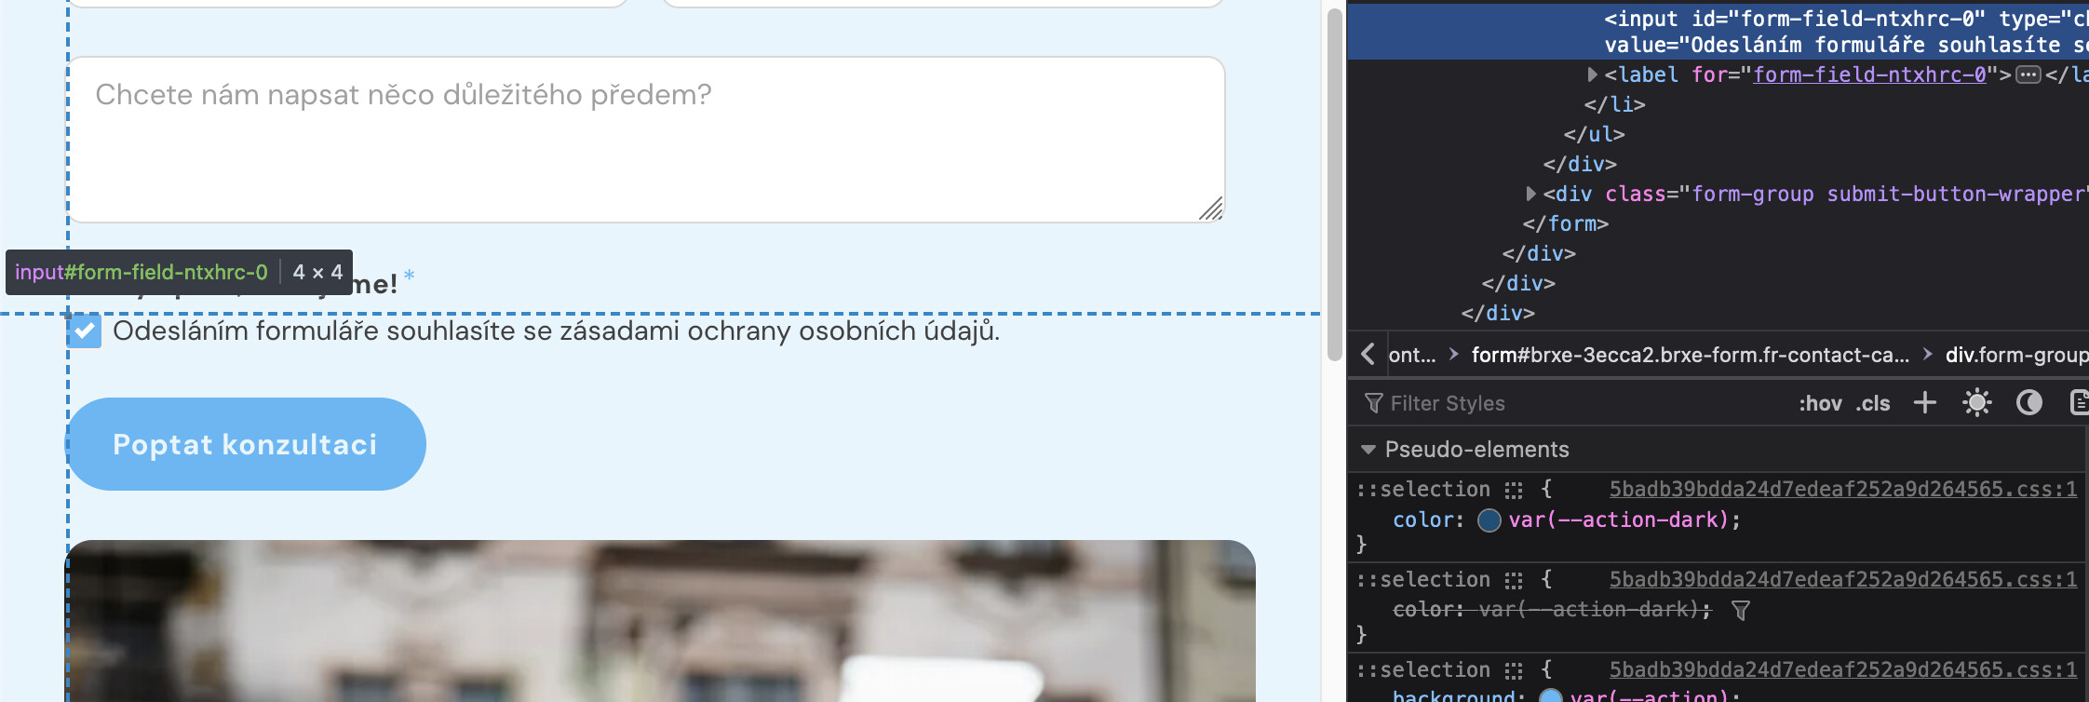The image size is (2089, 702).
Task: Open third rule's 5badb39b…css:1 stylesheet link
Action: click(1843, 669)
